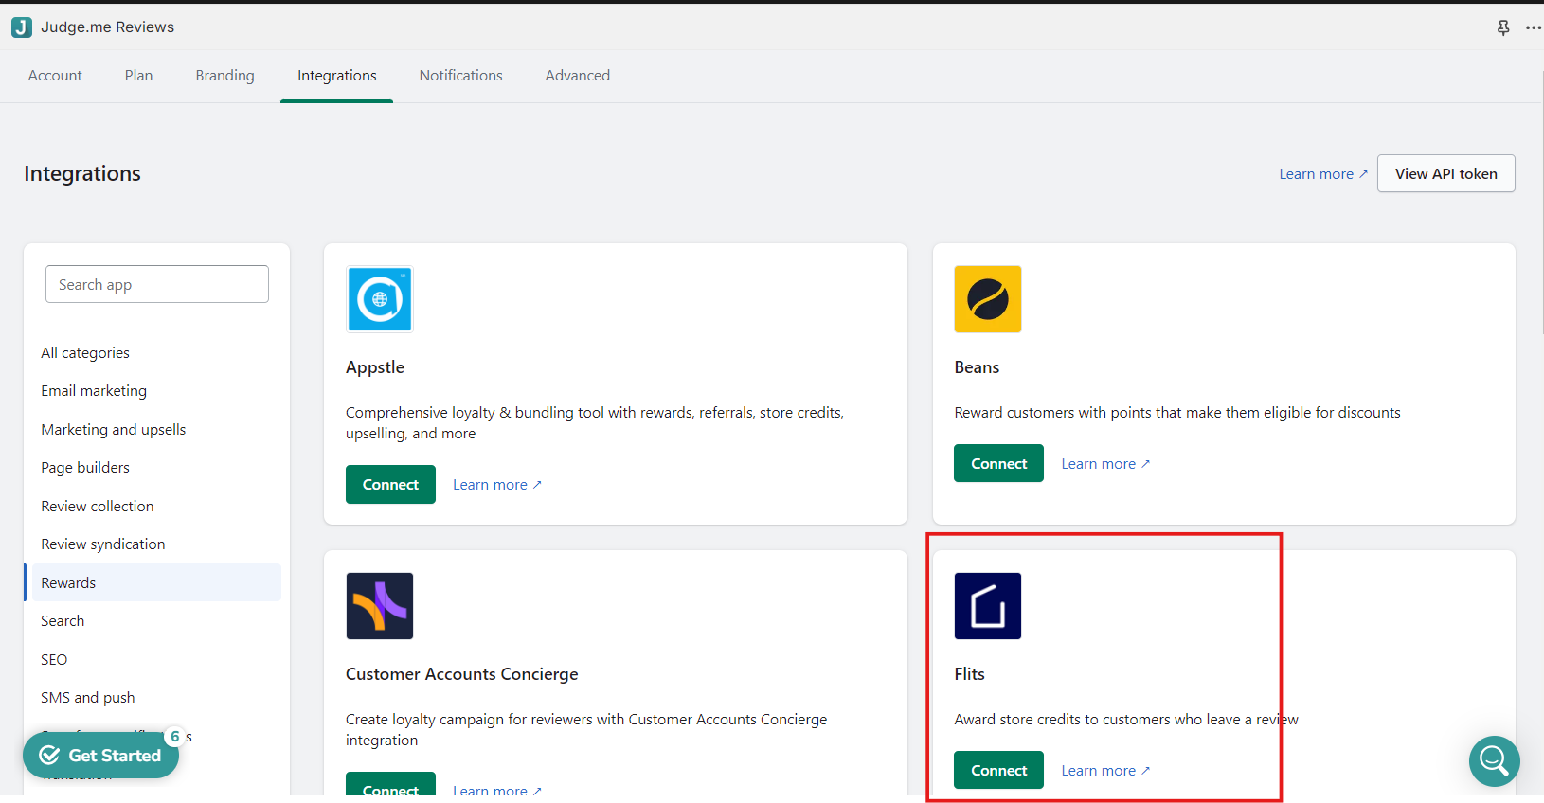Select All categories filter
Screen dimensions: 1544x803
pyautogui.click(x=85, y=353)
